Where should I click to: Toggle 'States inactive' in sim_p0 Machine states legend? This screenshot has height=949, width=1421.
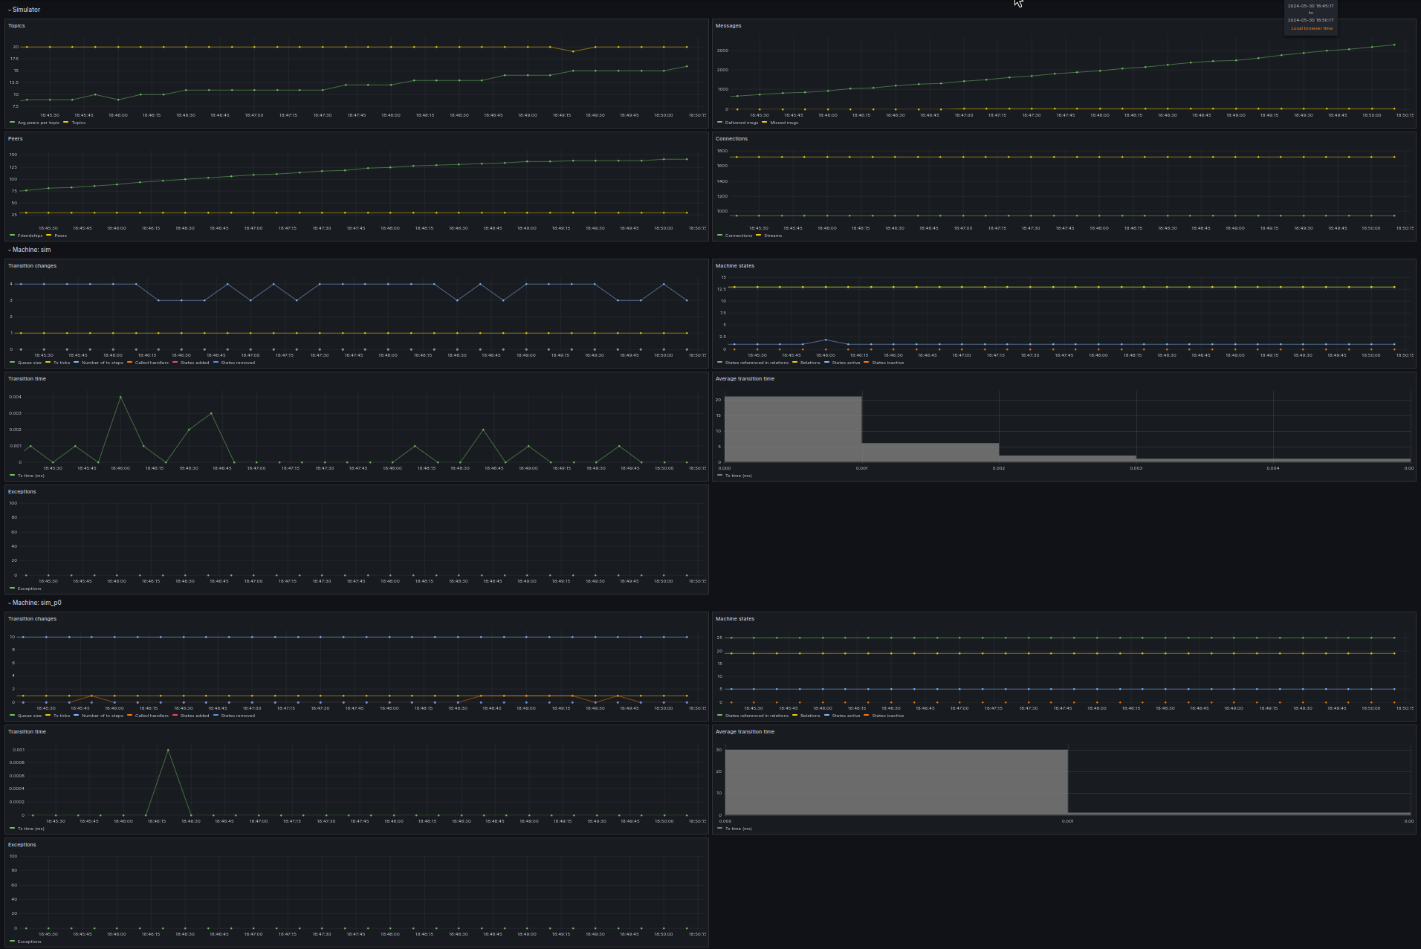point(888,716)
